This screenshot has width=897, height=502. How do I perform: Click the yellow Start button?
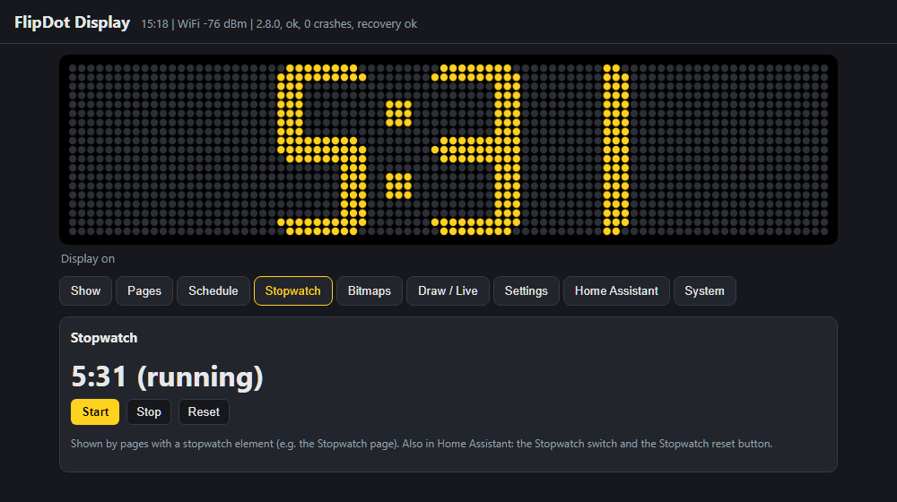coord(95,411)
